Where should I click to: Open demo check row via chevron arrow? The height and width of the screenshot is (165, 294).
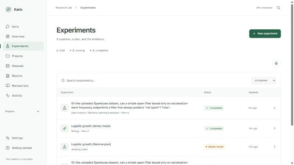coord(274,129)
